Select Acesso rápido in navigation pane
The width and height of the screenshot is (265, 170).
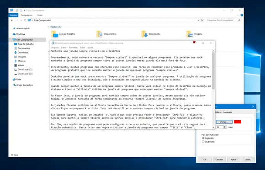(23, 28)
